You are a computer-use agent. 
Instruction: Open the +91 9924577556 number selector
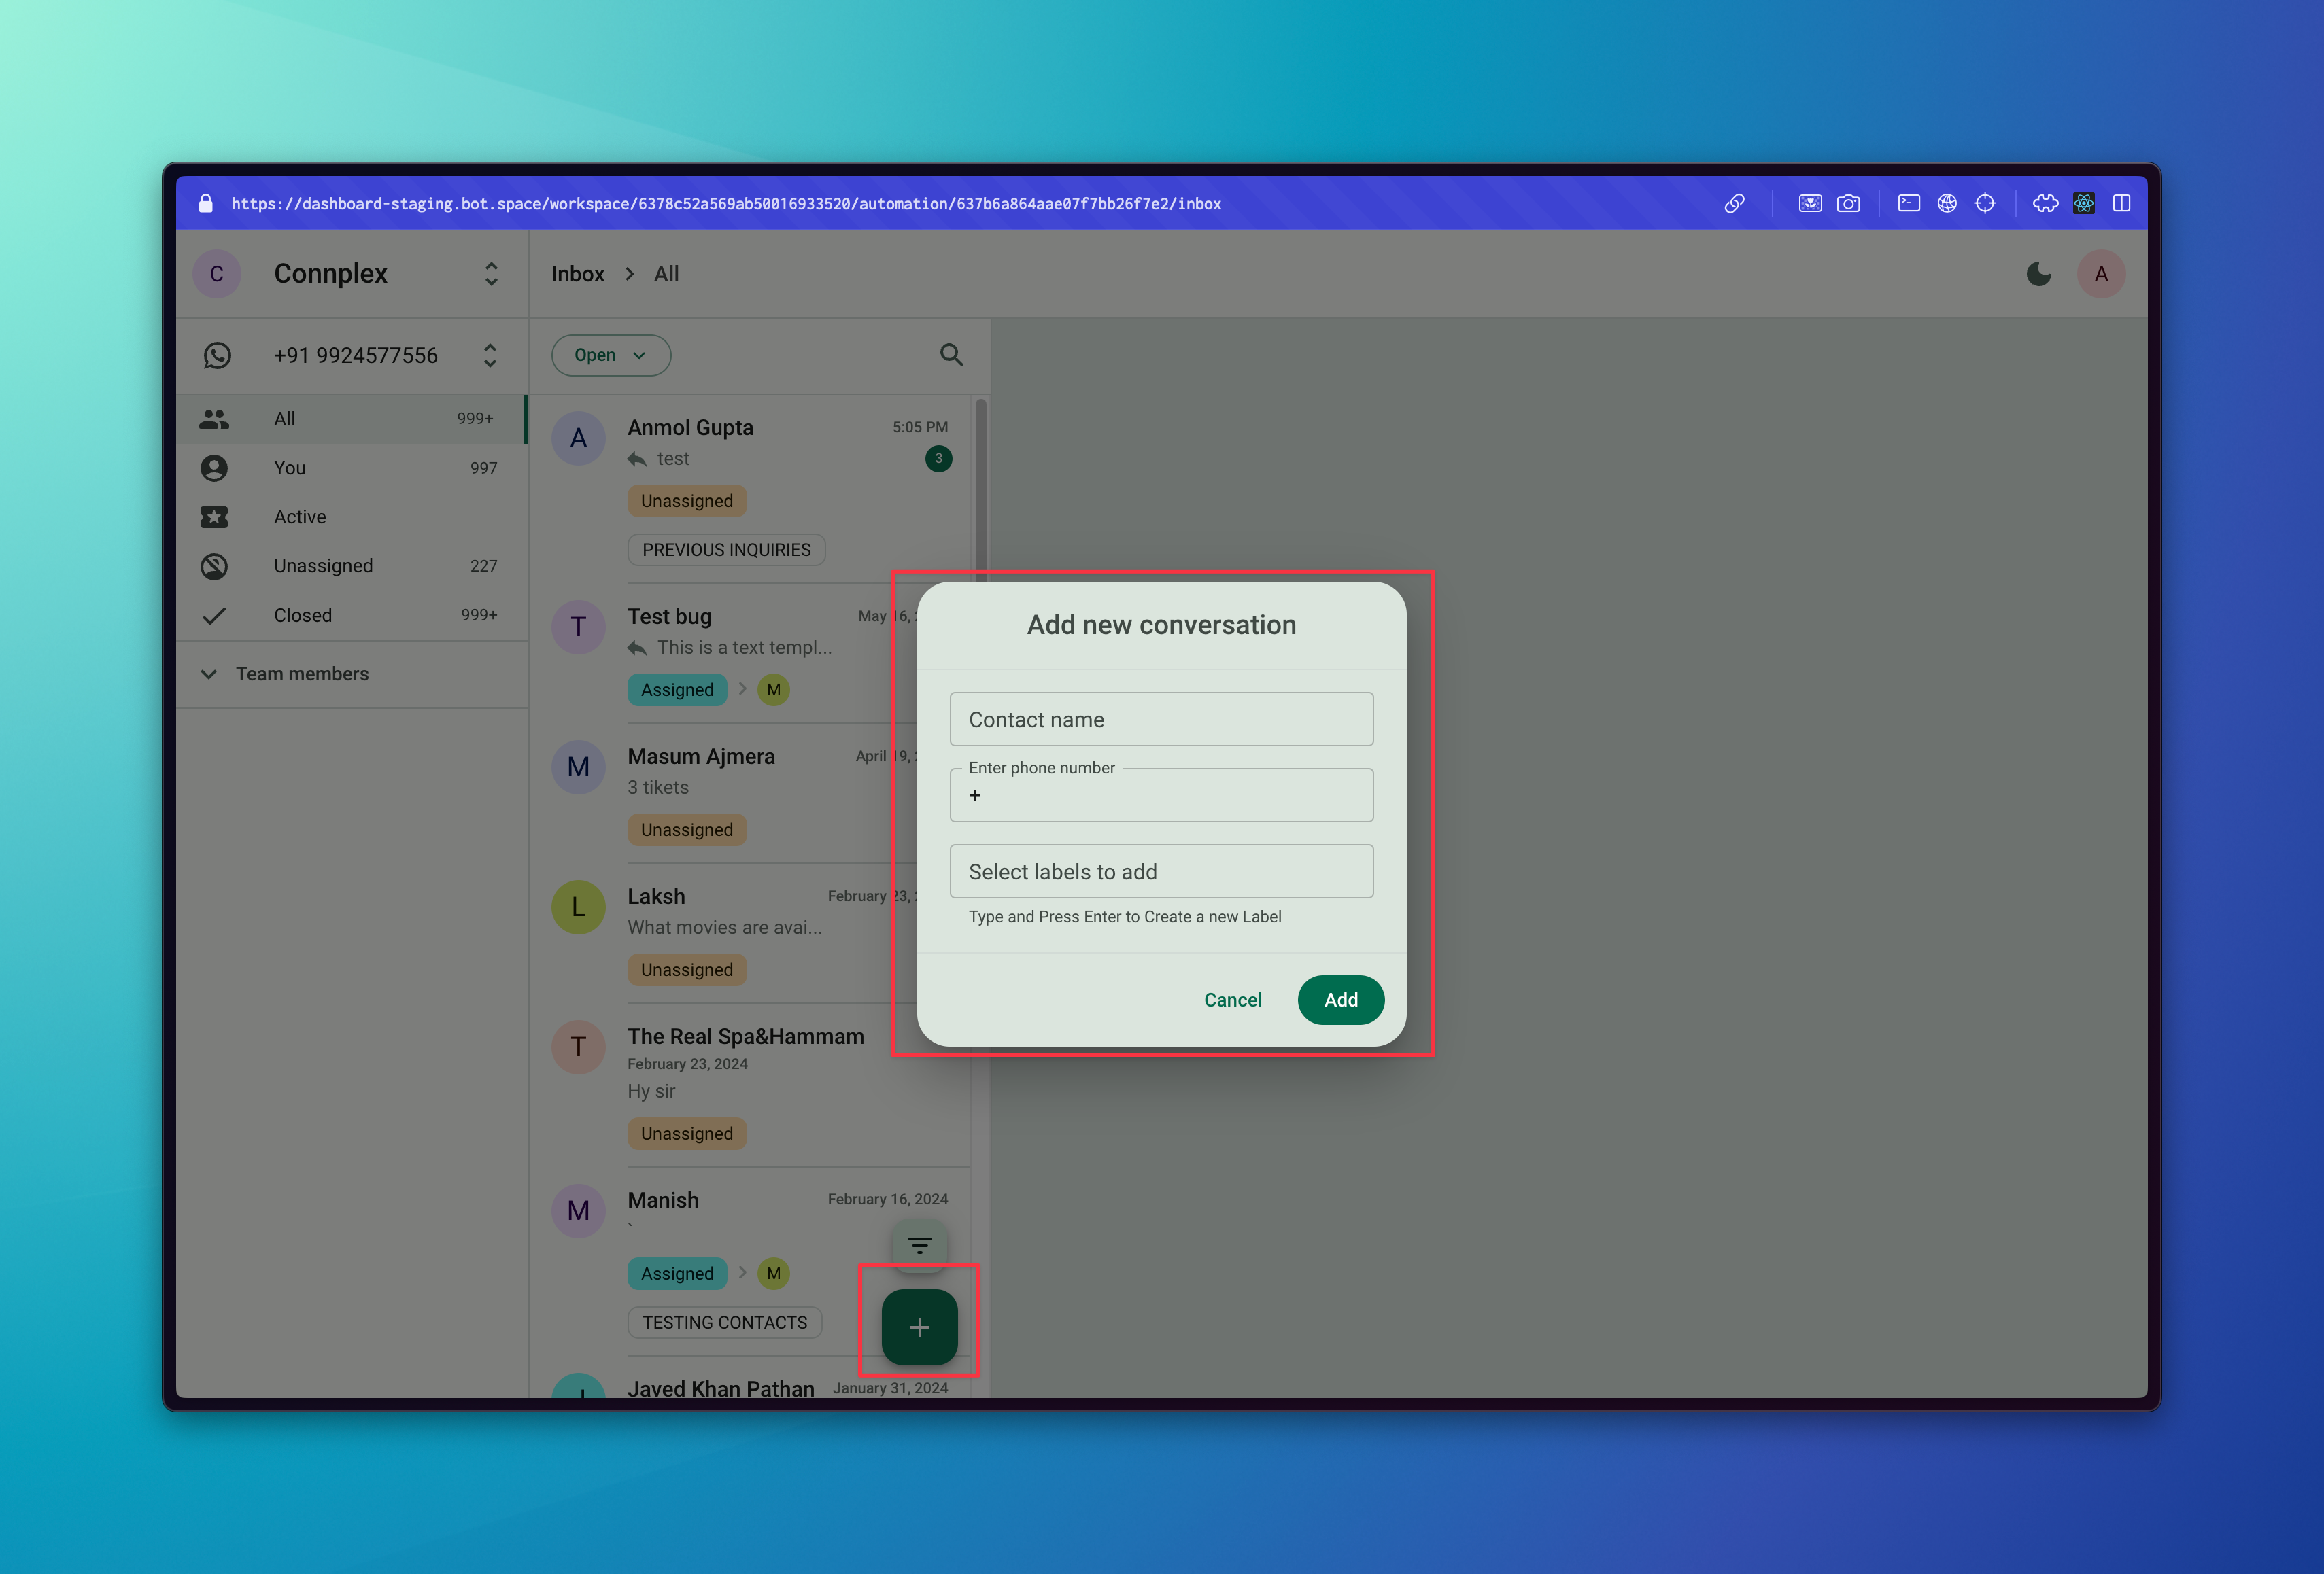pyautogui.click(x=489, y=355)
